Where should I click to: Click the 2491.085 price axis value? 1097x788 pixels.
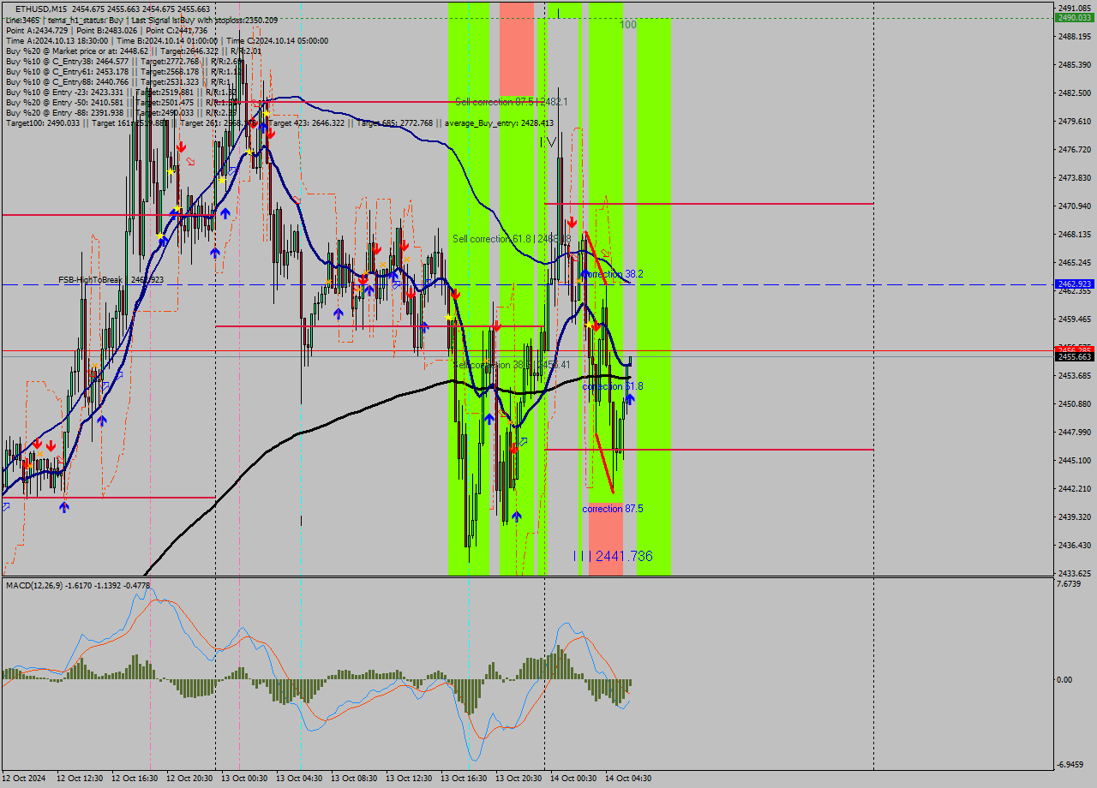point(1076,8)
